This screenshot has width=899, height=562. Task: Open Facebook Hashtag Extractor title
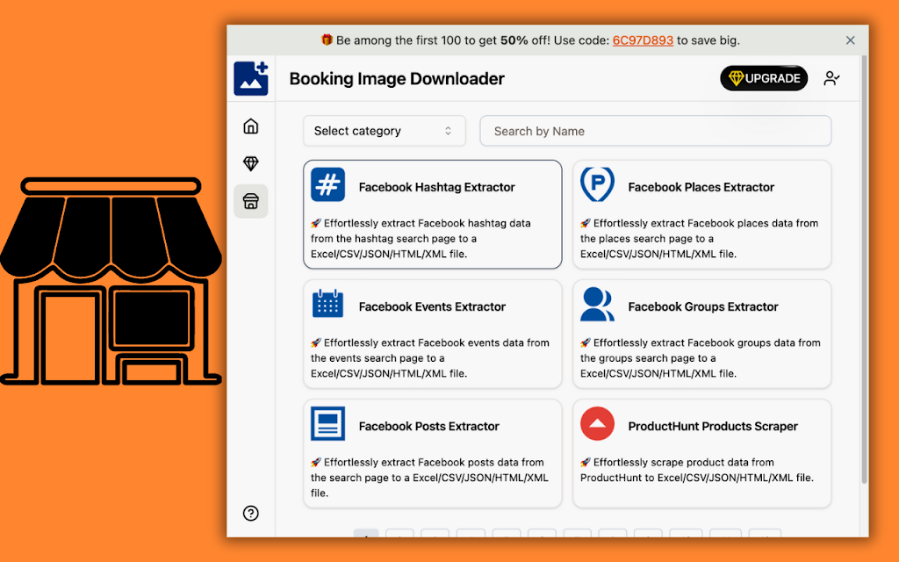437,187
